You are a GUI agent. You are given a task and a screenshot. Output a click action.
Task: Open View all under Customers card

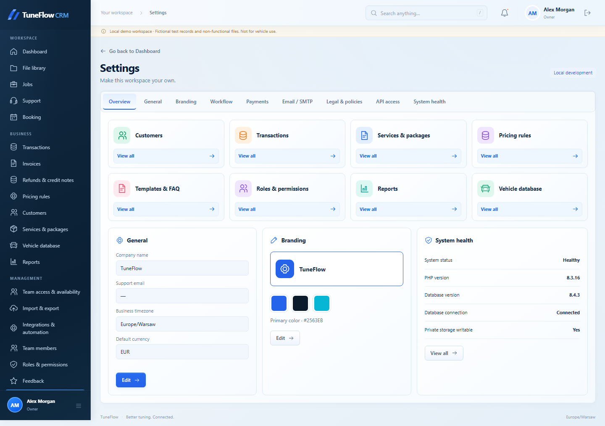[166, 156]
